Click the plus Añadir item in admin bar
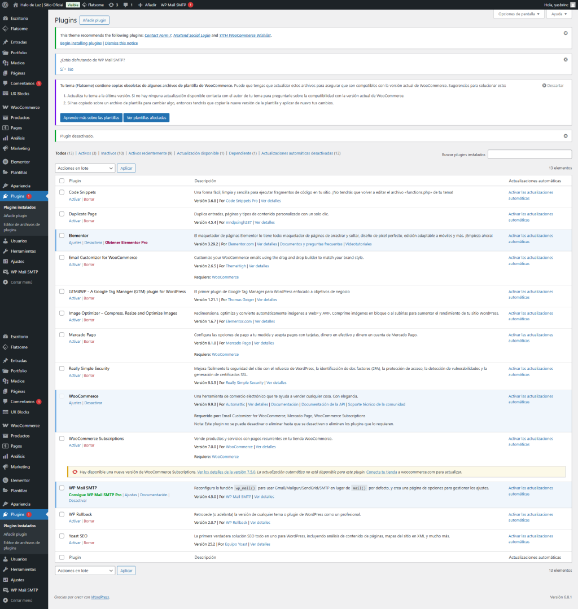Screen dimensions: 578x609 (147, 5)
